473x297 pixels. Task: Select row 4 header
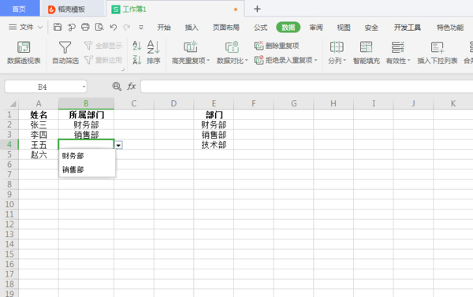pos(9,144)
